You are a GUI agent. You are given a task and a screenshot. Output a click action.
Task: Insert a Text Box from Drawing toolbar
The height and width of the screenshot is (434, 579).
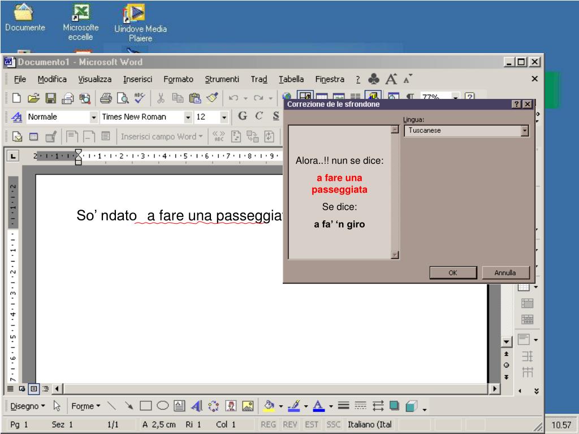[179, 406]
